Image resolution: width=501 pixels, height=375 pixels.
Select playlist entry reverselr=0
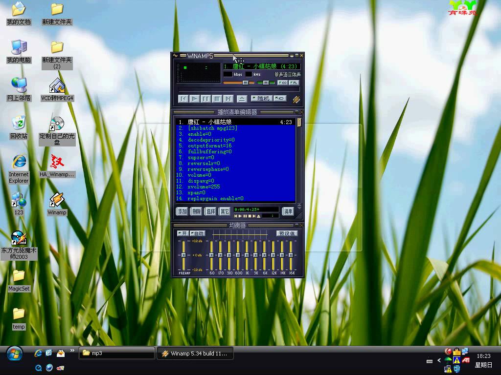(x=235, y=163)
